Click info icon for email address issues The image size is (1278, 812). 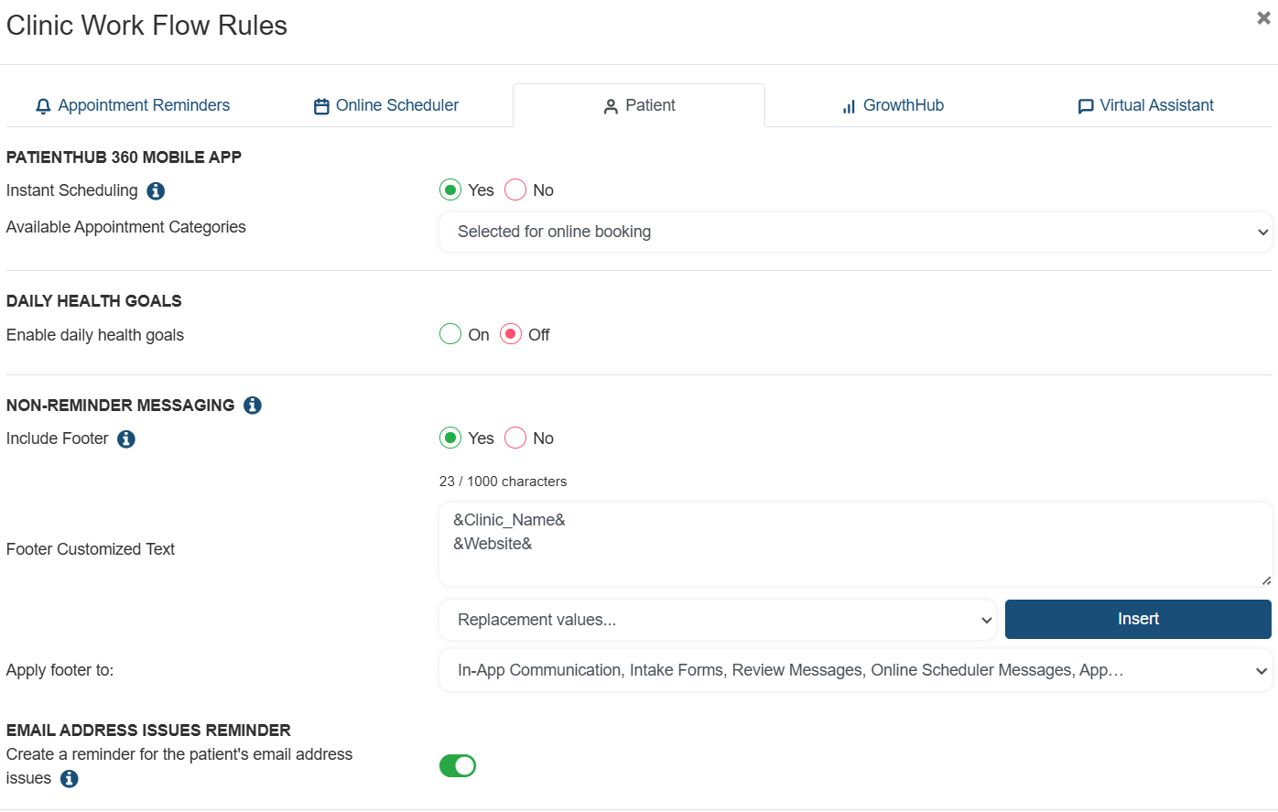point(69,778)
